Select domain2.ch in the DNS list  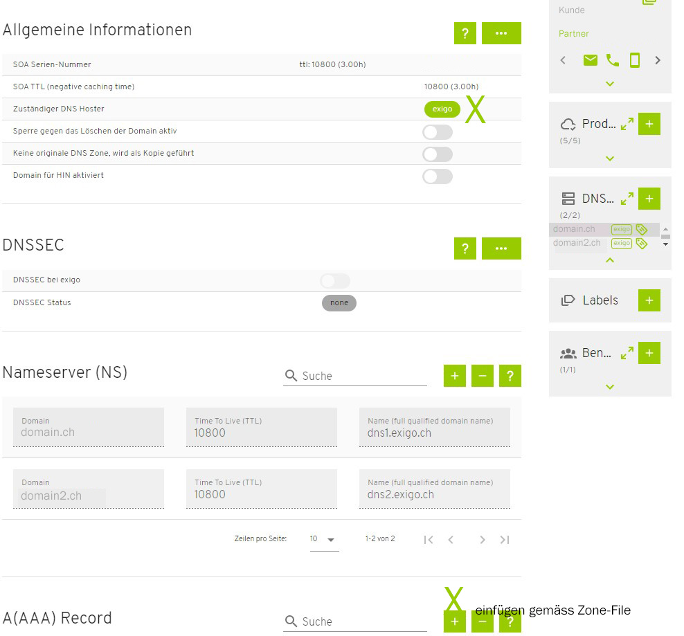click(x=577, y=243)
